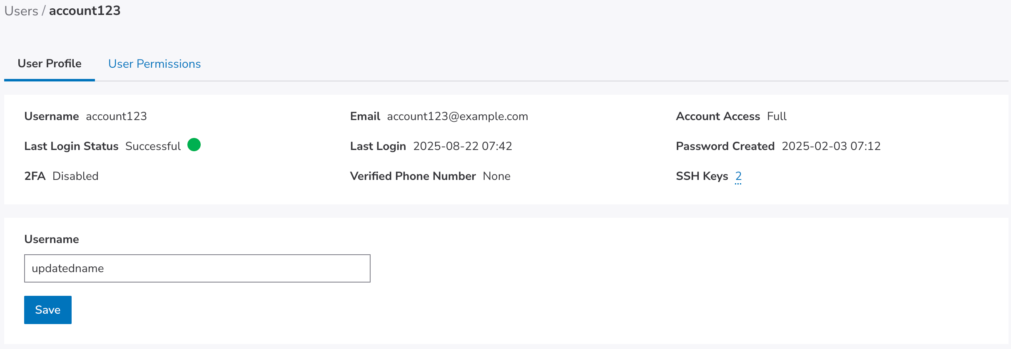Click the Successful login status text
Viewport: 1011px width, 349px height.
click(x=153, y=146)
